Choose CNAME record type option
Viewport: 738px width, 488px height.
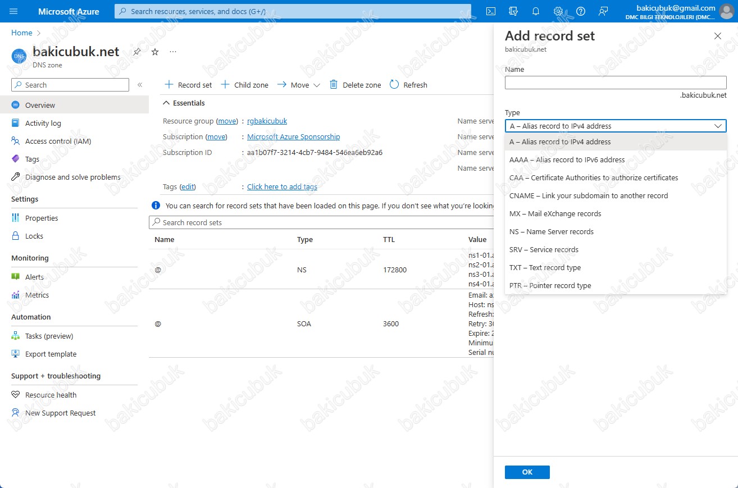pyautogui.click(x=616, y=195)
